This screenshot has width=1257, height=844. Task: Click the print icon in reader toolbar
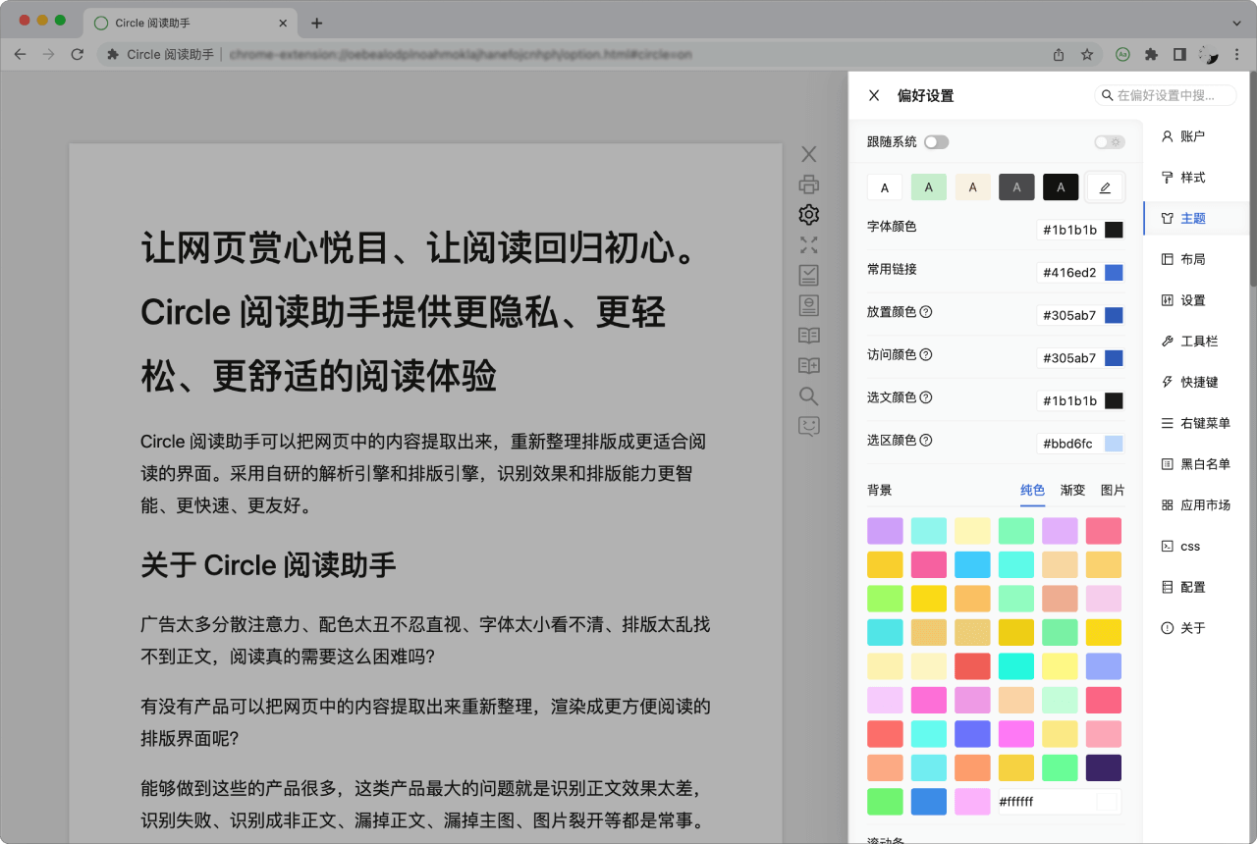[x=808, y=185]
